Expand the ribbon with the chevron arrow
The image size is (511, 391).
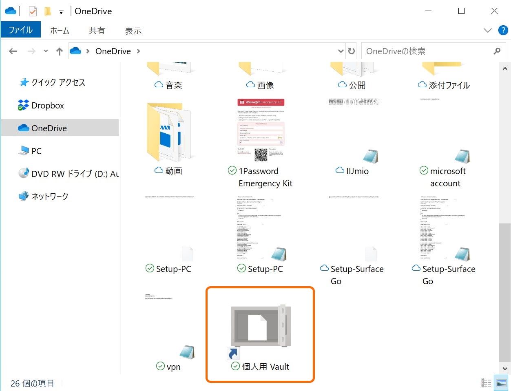(488, 30)
